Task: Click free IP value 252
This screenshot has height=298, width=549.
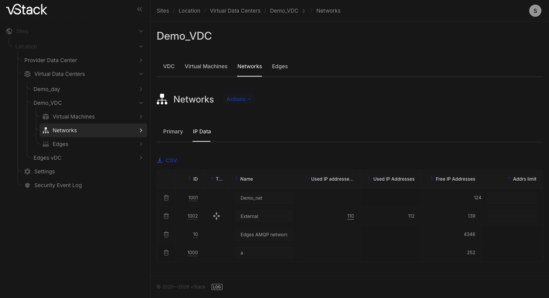Action: click(471, 253)
